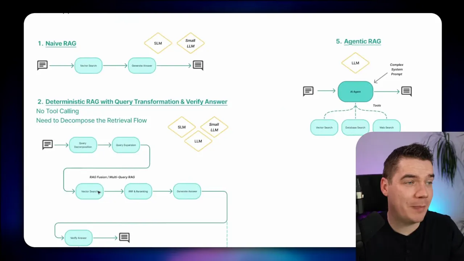The image size is (464, 261).
Task: Click the AI Agent teal node
Action: point(355,91)
